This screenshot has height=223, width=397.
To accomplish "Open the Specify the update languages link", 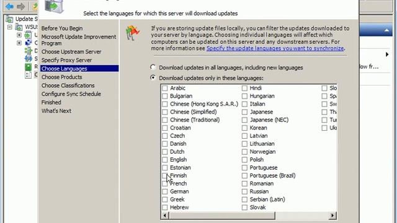I will (275, 48).
